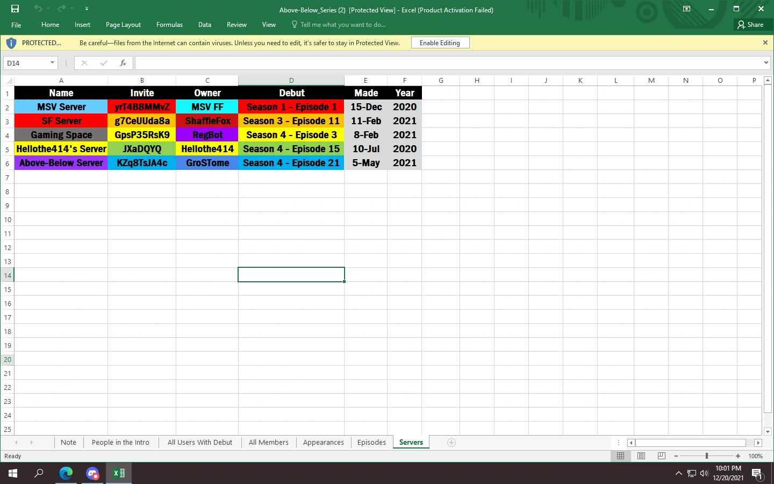Switch to 'People in the Intro' sheet
This screenshot has height=484, width=774.
click(120, 443)
